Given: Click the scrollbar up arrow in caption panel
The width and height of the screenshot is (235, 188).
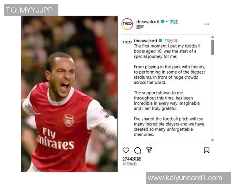Looking at the screenshot, I should [212, 37].
